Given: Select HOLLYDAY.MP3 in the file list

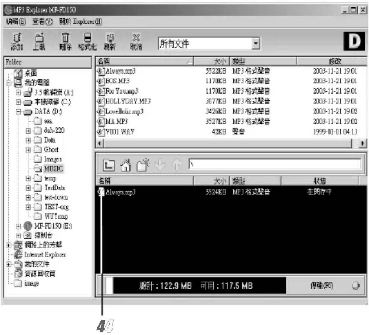Looking at the screenshot, I should [x=128, y=101].
